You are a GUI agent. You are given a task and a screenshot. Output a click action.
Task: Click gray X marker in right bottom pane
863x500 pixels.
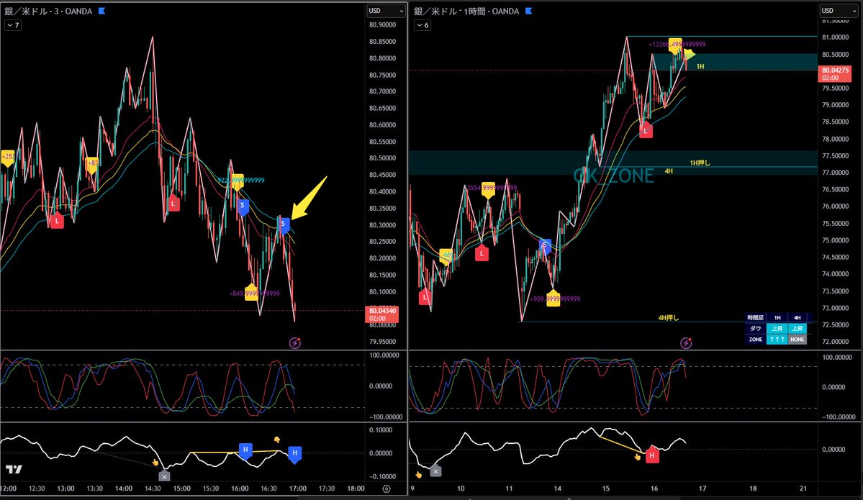435,471
